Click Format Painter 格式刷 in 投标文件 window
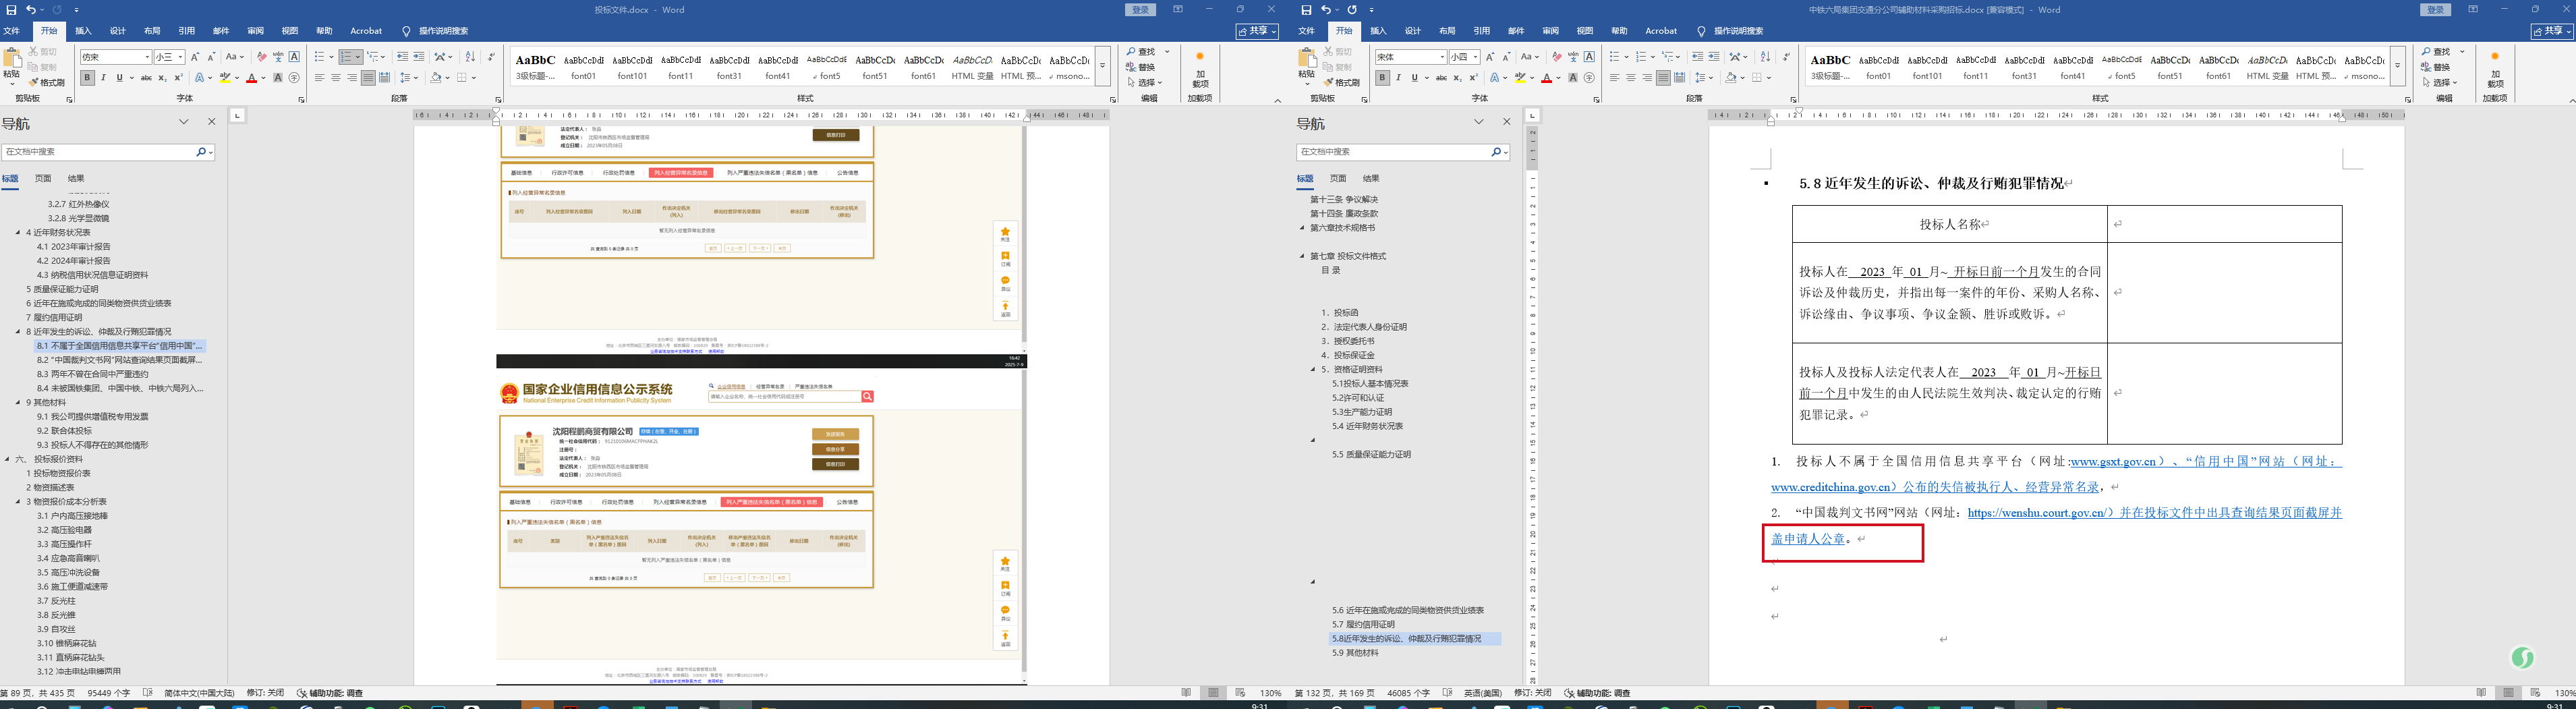Image resolution: width=2576 pixels, height=709 pixels. point(47,82)
